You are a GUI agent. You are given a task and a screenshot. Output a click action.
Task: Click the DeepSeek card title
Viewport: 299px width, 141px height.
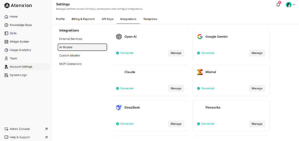[132, 107]
